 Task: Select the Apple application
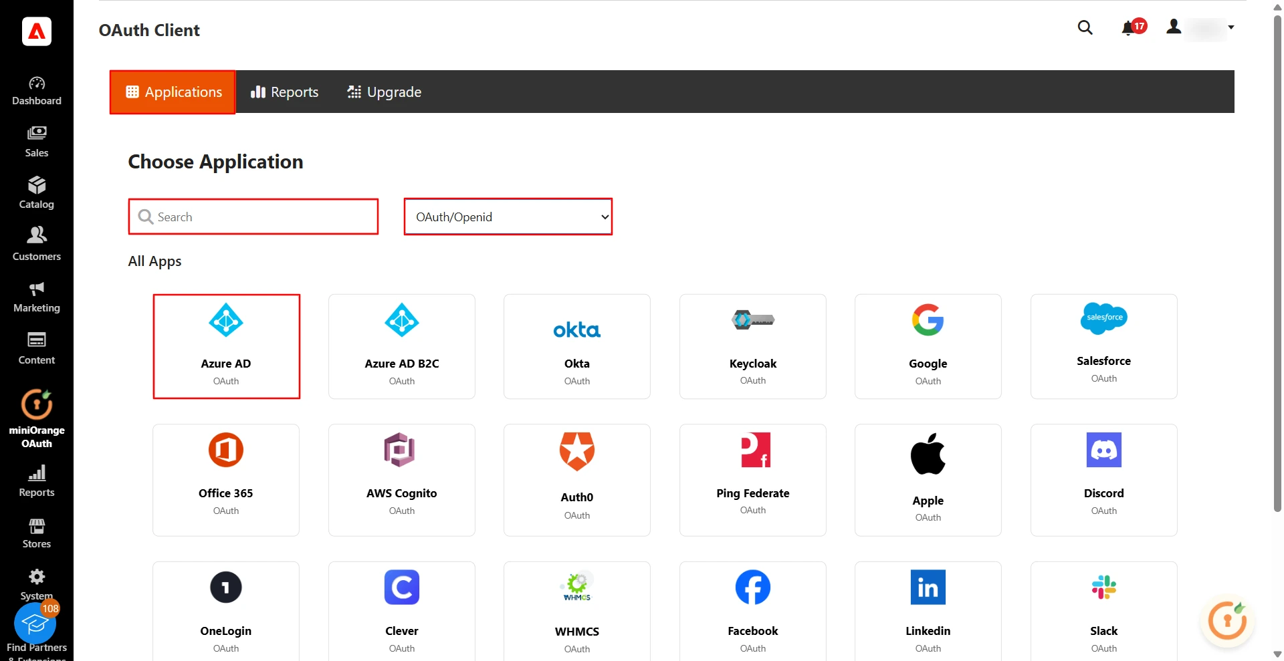(x=928, y=480)
